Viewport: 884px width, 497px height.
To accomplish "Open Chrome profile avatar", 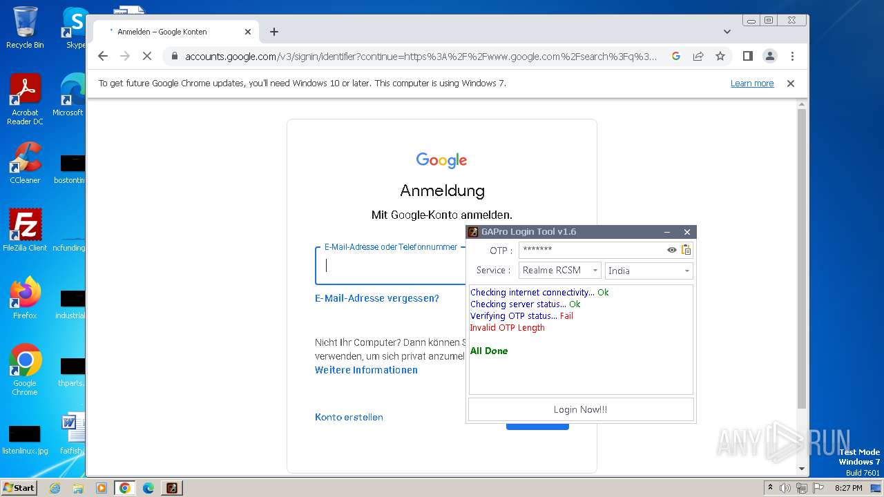I will [x=770, y=56].
